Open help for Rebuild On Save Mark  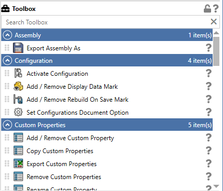[x=208, y=99]
